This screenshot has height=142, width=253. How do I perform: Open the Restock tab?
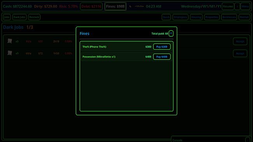click(34, 17)
